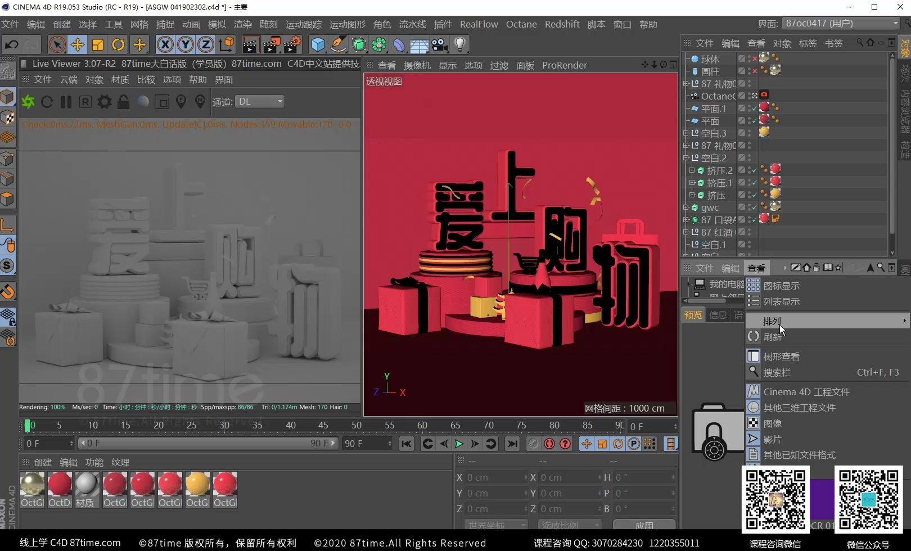911x551 pixels.
Task: Toggle green checkmark of 挤压.1 object
Action: click(755, 182)
